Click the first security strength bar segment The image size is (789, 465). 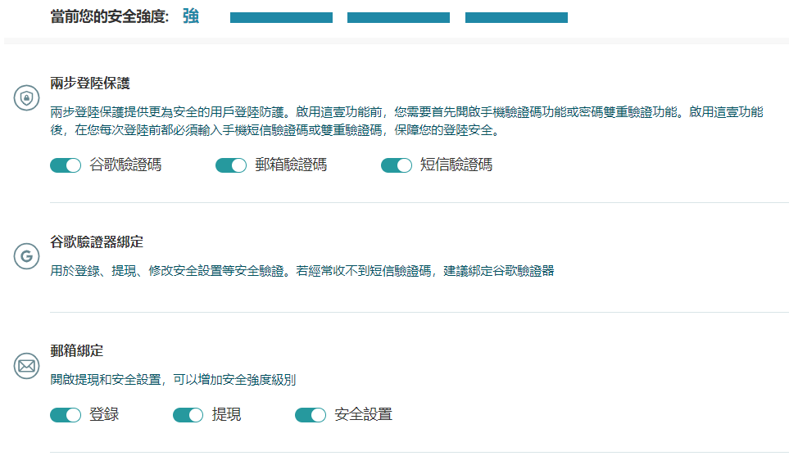coord(281,17)
